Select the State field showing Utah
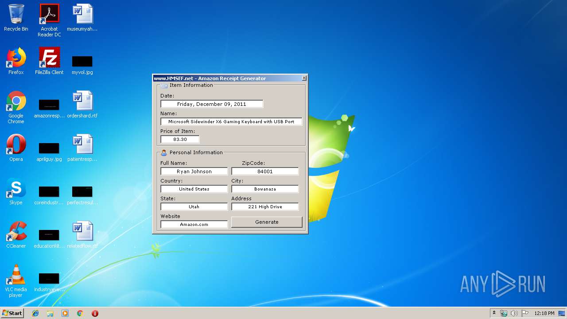The image size is (567, 319). (194, 207)
